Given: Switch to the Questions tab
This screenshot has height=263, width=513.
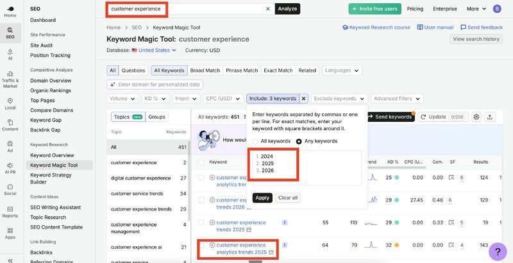Looking at the screenshot, I should tap(133, 71).
